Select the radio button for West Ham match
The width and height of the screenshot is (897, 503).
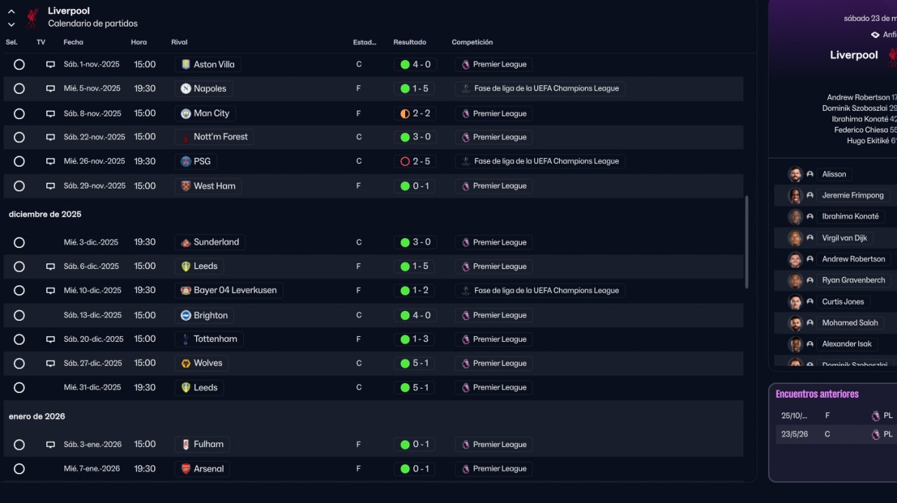(x=19, y=186)
